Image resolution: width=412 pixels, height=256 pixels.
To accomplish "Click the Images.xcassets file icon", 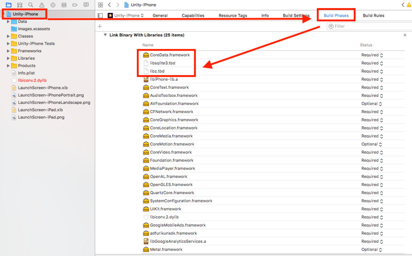I will [14, 29].
